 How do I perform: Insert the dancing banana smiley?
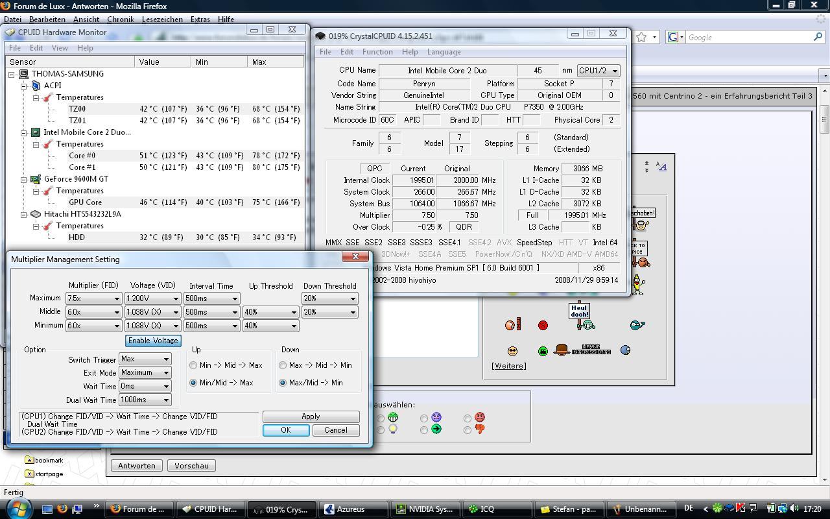[x=637, y=284]
